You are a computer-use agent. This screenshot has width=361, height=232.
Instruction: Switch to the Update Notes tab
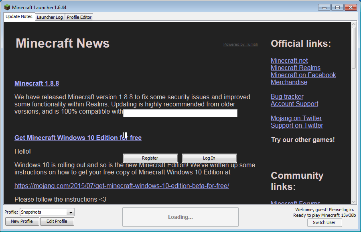click(19, 16)
